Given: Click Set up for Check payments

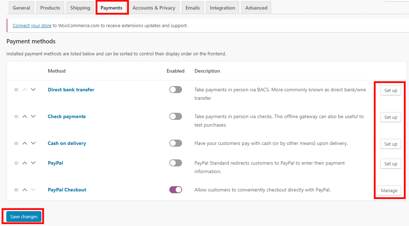Looking at the screenshot, I should point(391,117).
